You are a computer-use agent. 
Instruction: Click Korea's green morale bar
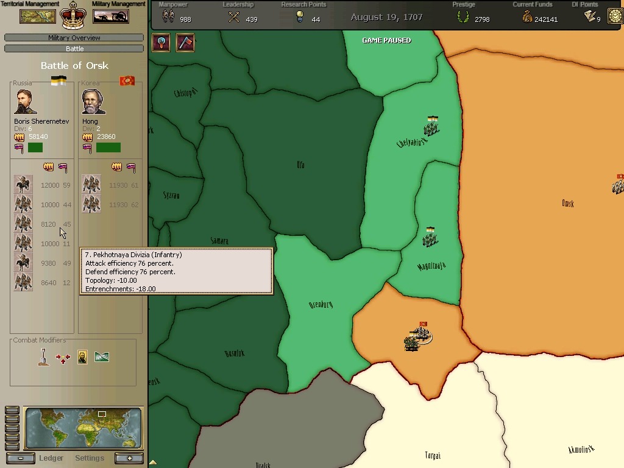[x=108, y=148]
